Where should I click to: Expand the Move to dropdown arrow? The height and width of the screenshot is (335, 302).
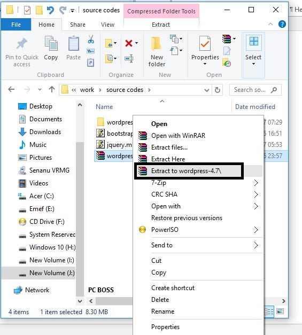click(115, 43)
